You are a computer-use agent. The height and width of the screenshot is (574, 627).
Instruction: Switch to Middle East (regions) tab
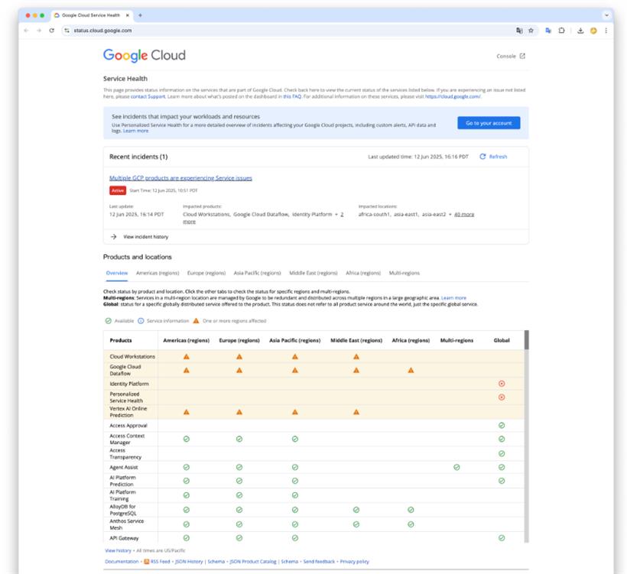click(x=313, y=273)
